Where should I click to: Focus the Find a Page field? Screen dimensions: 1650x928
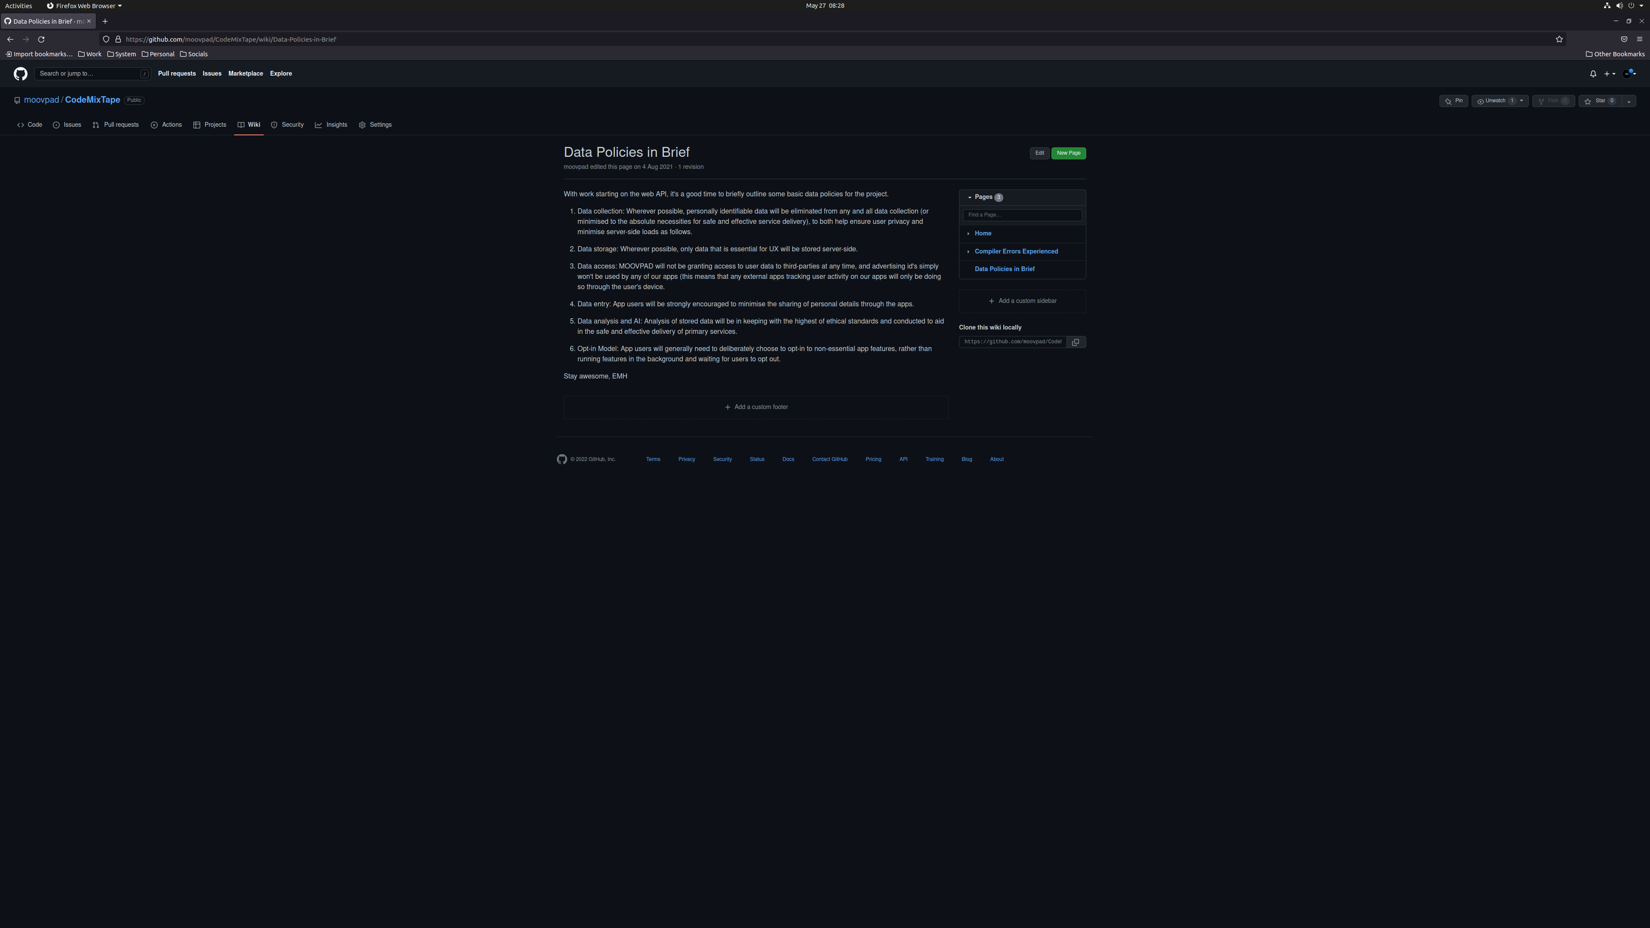tap(1022, 215)
